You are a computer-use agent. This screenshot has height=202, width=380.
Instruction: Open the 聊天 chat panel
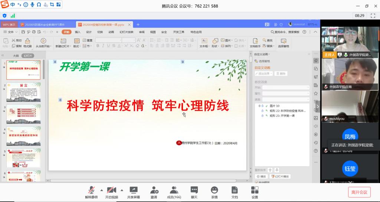point(194,192)
